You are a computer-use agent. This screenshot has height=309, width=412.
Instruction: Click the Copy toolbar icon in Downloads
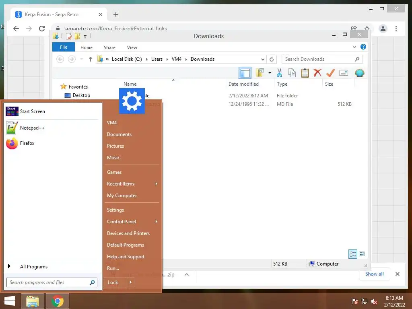tap(292, 73)
